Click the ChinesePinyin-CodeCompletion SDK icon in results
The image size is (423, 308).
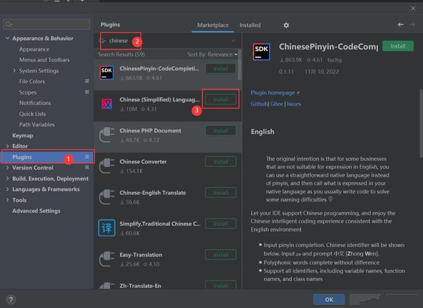click(107, 73)
